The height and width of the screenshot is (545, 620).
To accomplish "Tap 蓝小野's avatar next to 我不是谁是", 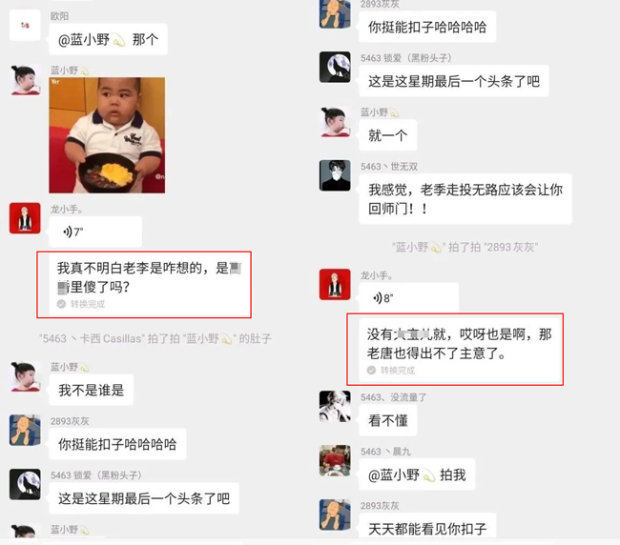I will tap(25, 376).
